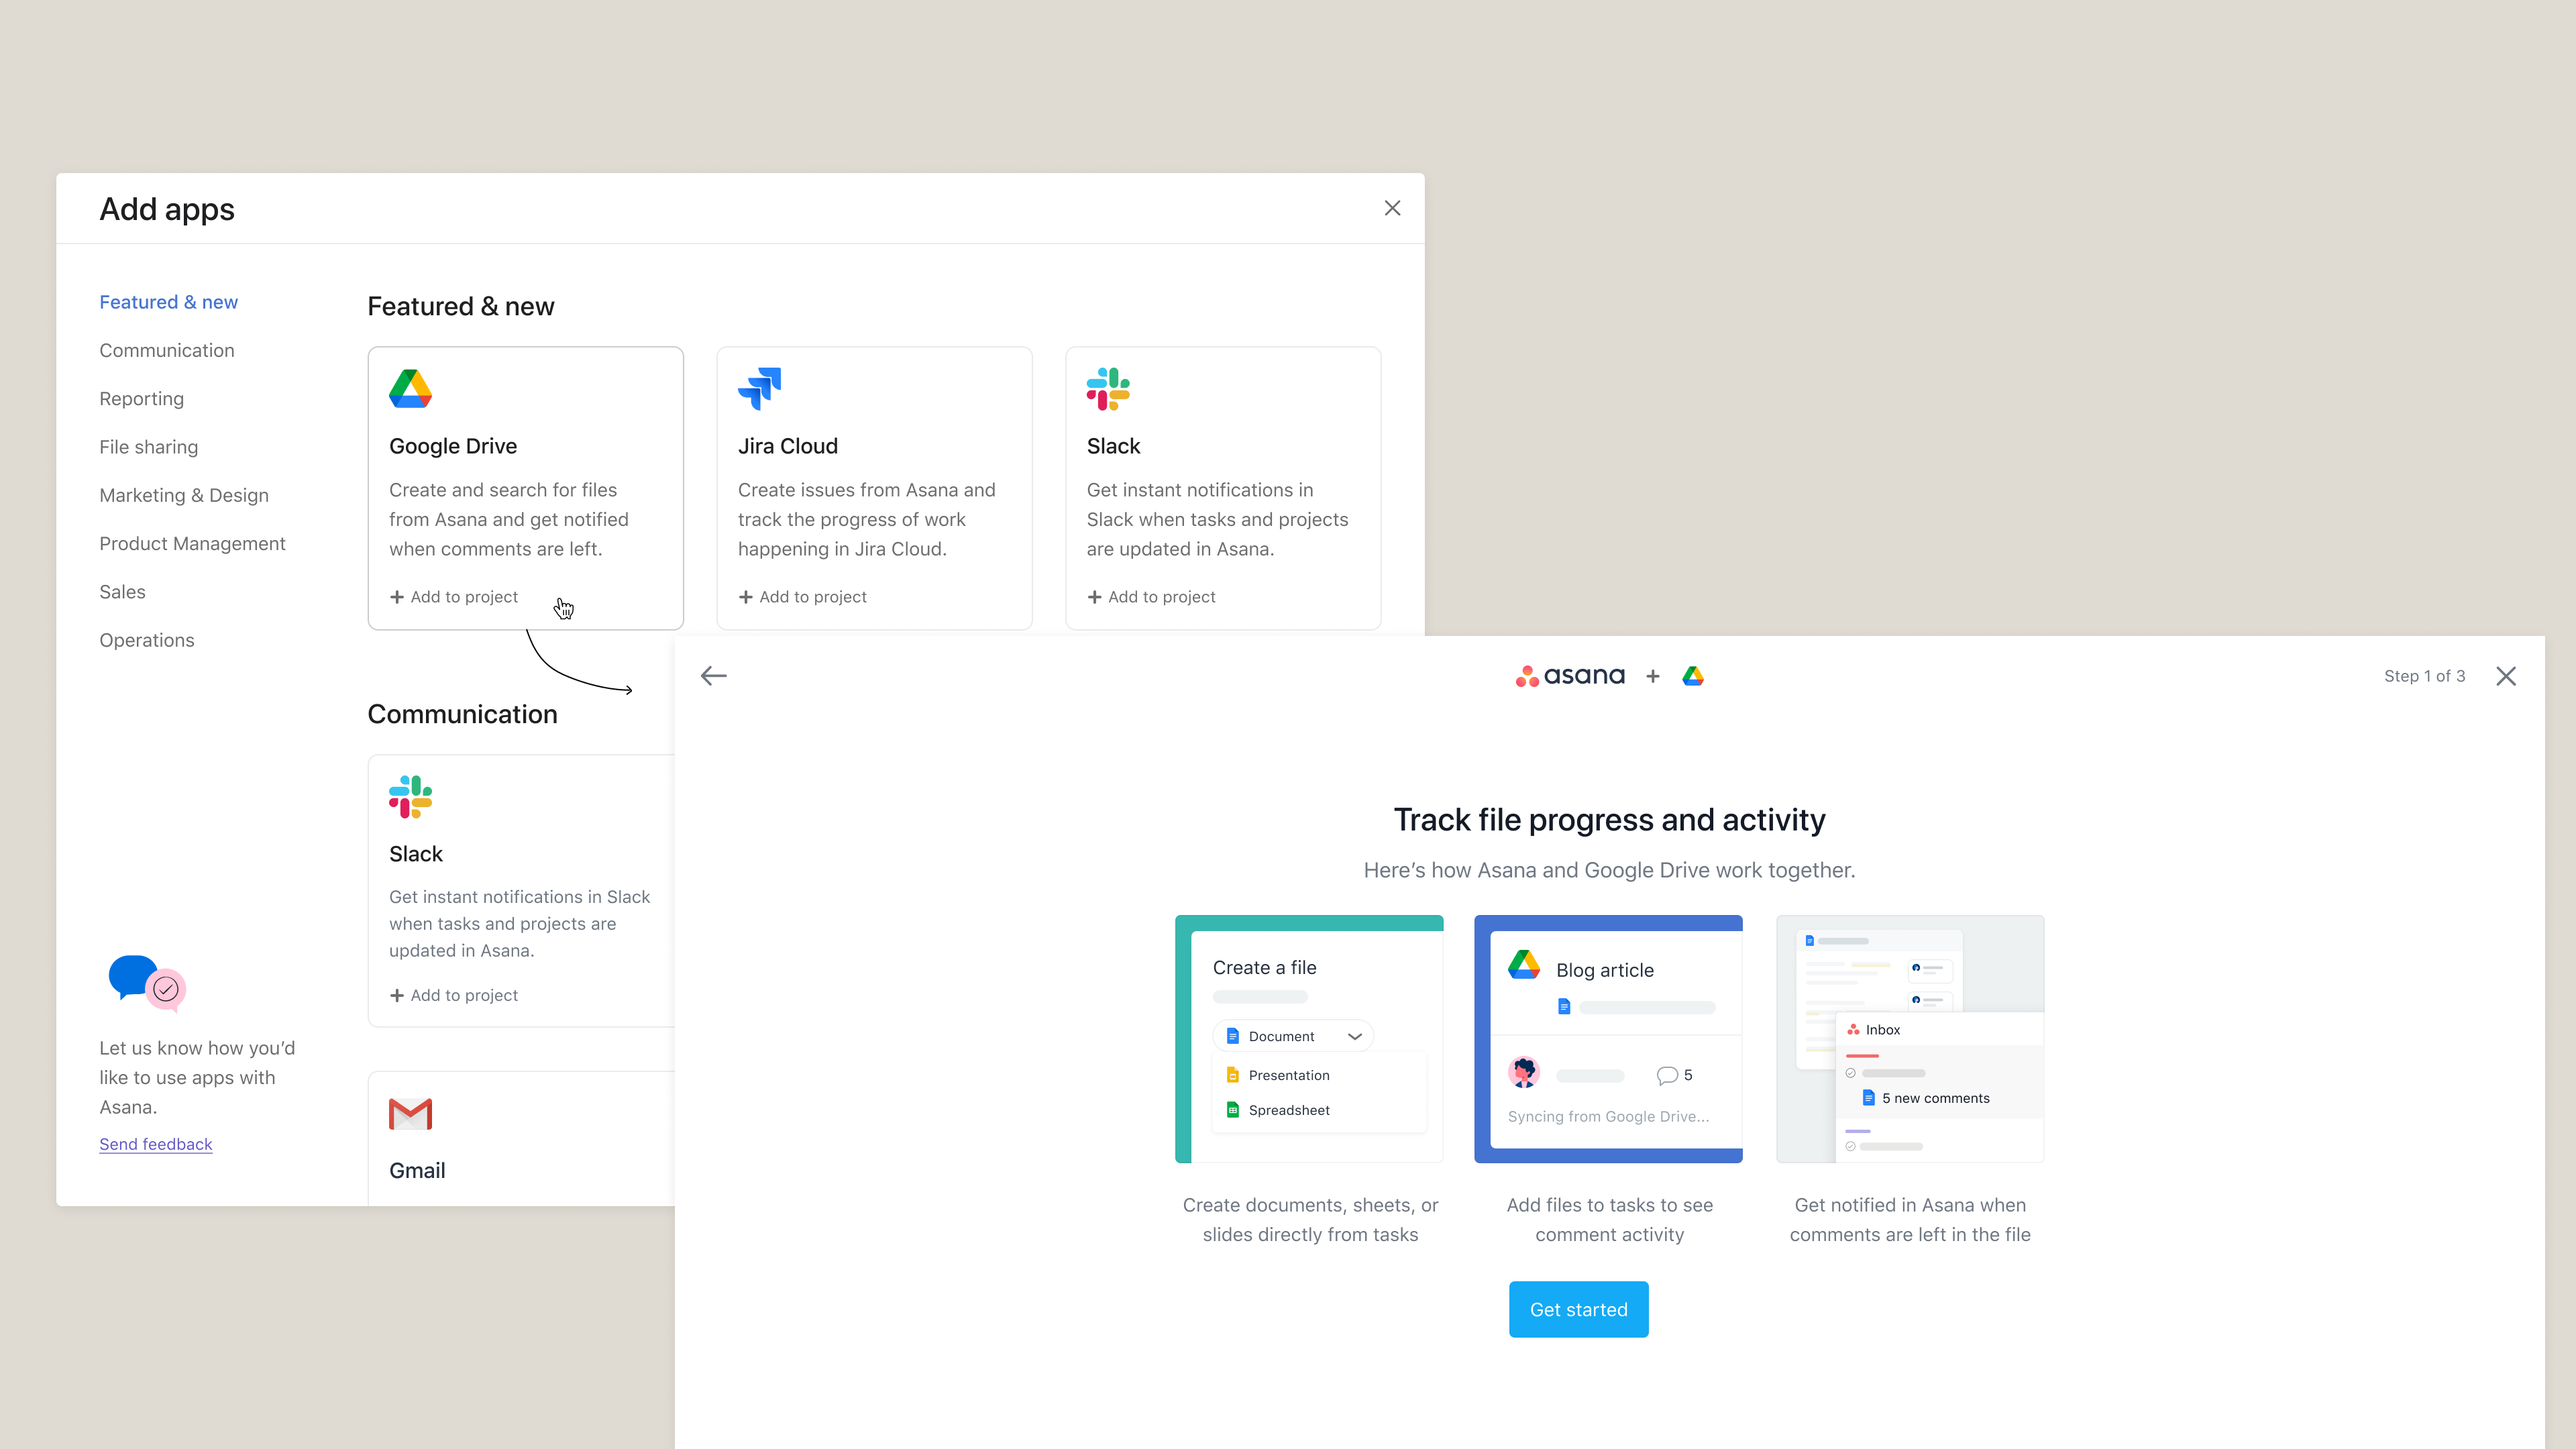Select Featured & new category
This screenshot has height=1449, width=2576.
pos(168,302)
